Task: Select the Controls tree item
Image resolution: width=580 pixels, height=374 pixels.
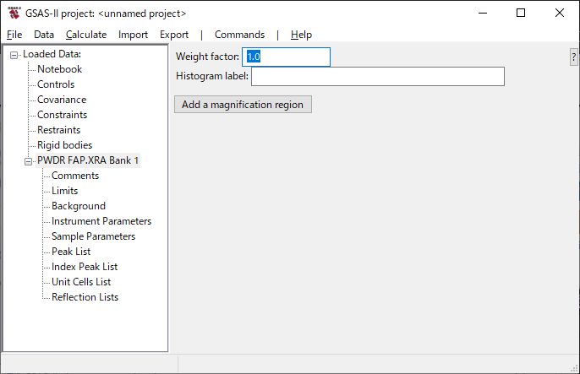Action: point(56,84)
